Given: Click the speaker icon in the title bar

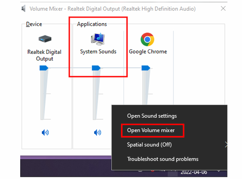Looking at the screenshot, I should [x=24, y=8].
